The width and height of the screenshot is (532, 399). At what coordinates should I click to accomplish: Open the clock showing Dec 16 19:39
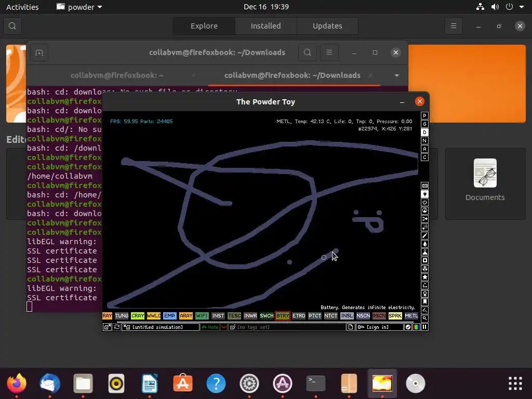[266, 7]
